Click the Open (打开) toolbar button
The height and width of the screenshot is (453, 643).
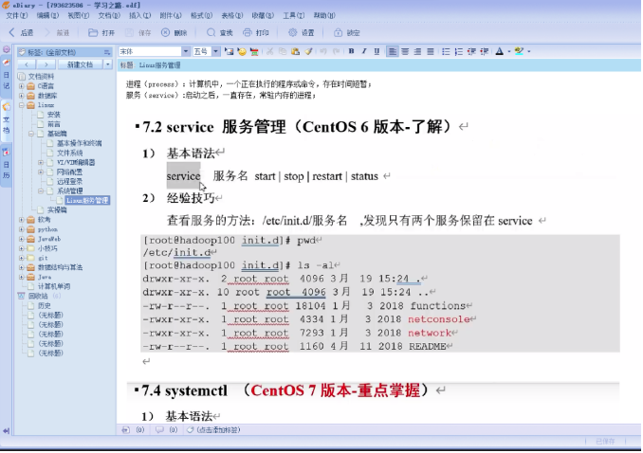pyautogui.click(x=103, y=32)
